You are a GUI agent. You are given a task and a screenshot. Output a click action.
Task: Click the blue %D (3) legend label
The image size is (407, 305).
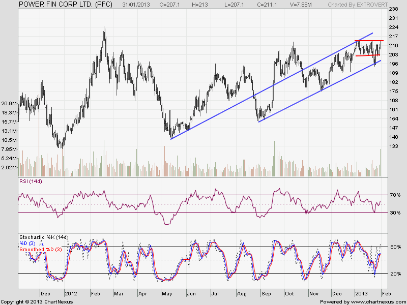pos(28,243)
